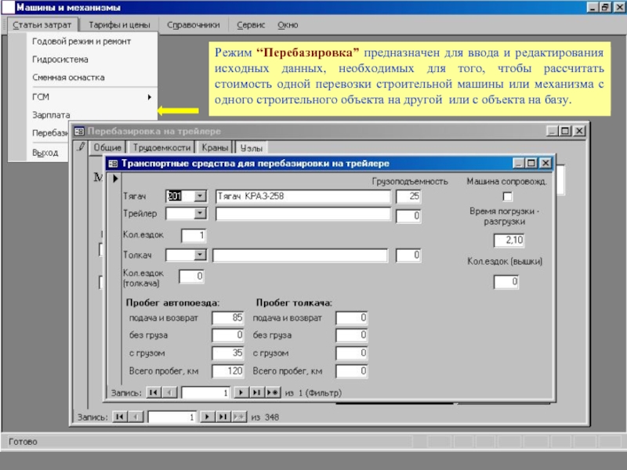
Task: Click the Кол.ездок (вышки) field
Action: (506, 282)
